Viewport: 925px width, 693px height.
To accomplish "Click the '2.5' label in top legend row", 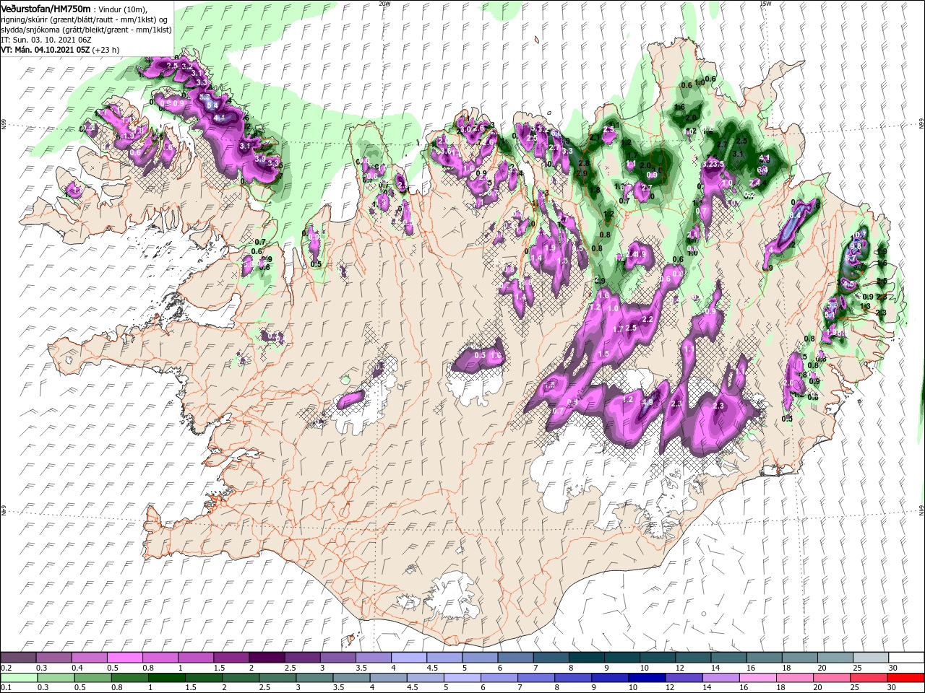I will (x=290, y=668).
